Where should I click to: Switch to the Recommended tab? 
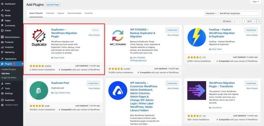click(x=75, y=13)
